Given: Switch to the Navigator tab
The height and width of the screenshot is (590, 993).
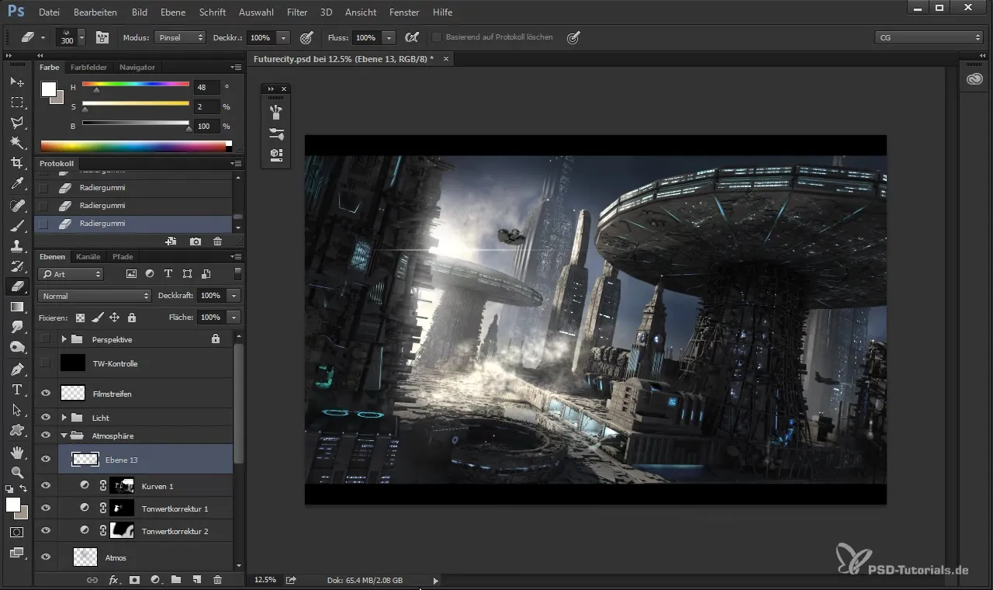Looking at the screenshot, I should [x=137, y=68].
